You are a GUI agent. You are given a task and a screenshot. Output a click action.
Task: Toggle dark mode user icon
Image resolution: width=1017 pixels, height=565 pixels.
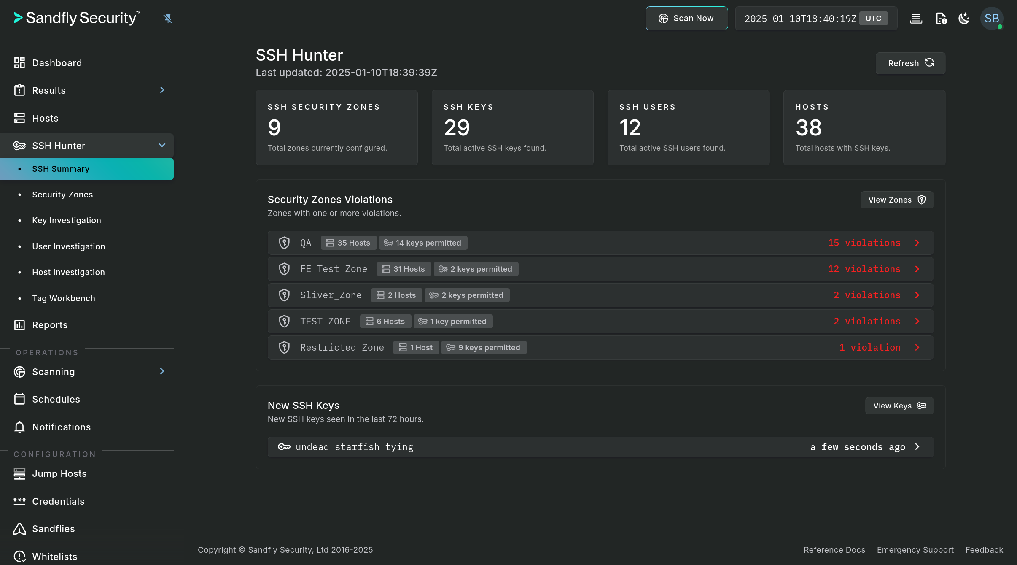(x=964, y=18)
